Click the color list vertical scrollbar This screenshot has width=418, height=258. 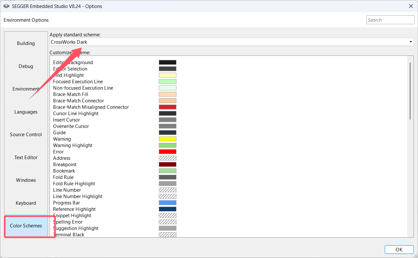click(410, 91)
